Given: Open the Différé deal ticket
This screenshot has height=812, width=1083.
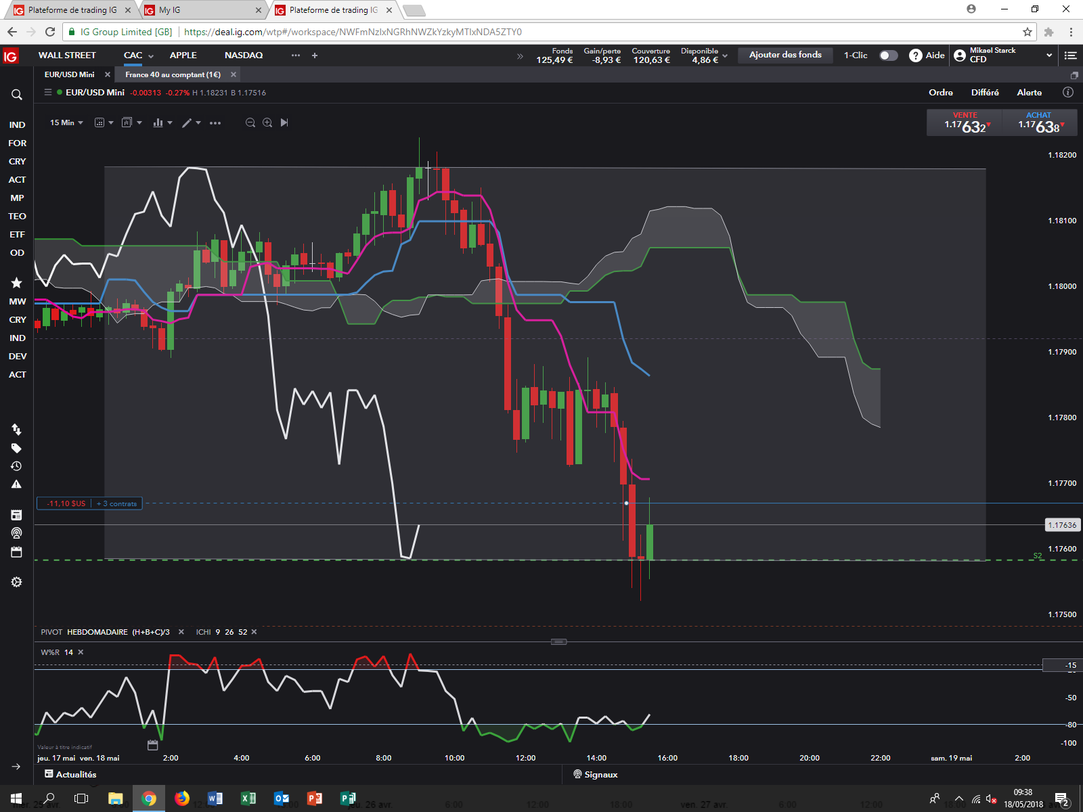Looking at the screenshot, I should [985, 93].
